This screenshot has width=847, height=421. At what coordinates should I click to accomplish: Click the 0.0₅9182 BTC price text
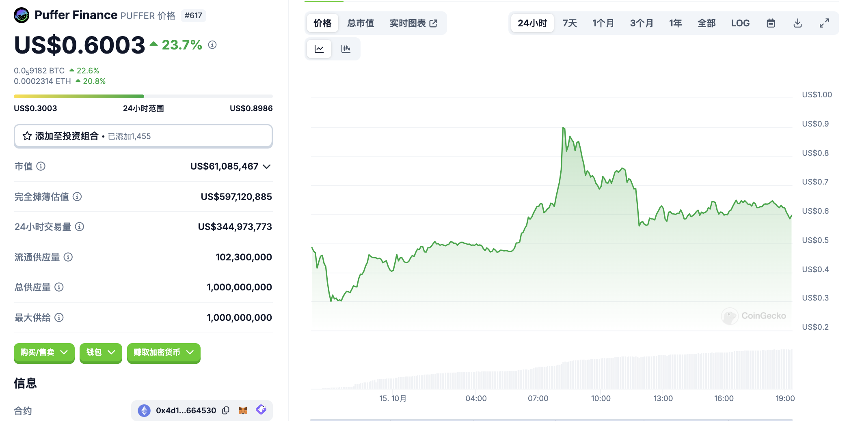pos(39,71)
